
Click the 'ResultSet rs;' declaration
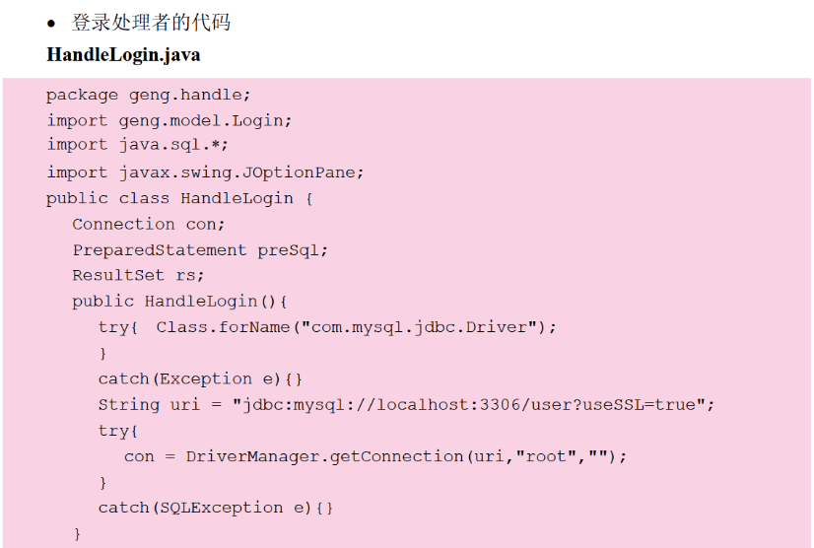[x=138, y=275]
